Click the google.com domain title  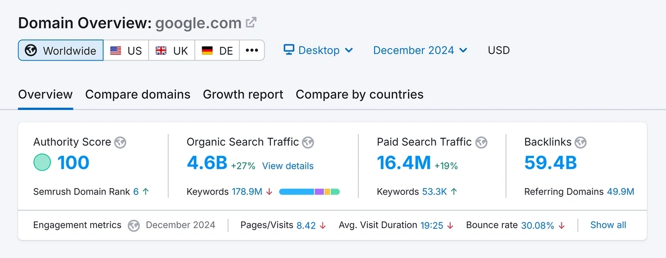pyautogui.click(x=198, y=23)
